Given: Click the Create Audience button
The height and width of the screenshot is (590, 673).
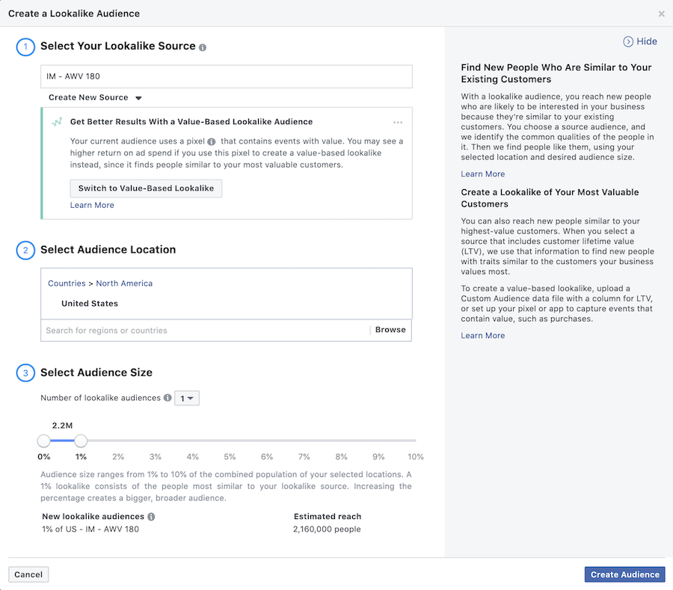Looking at the screenshot, I should (624, 574).
